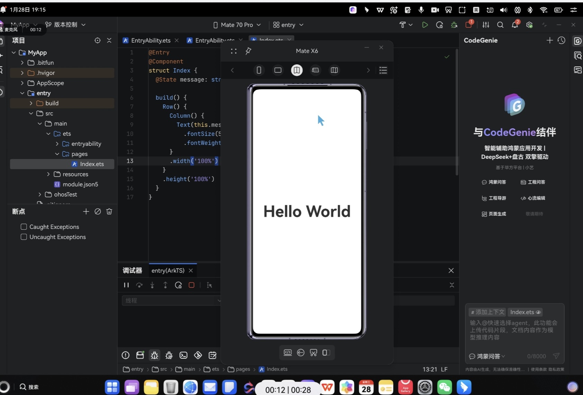Click the red Stop debugging square icon

click(x=191, y=285)
